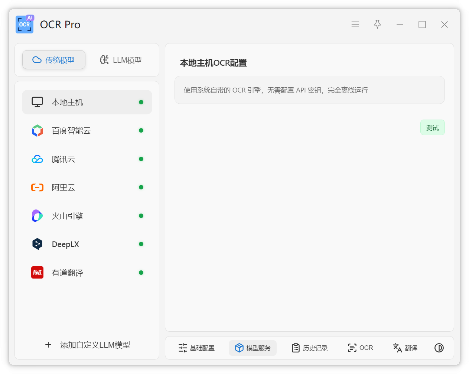This screenshot has width=469, height=374.
Task: Open the 历史记录 tab
Action: (310, 348)
